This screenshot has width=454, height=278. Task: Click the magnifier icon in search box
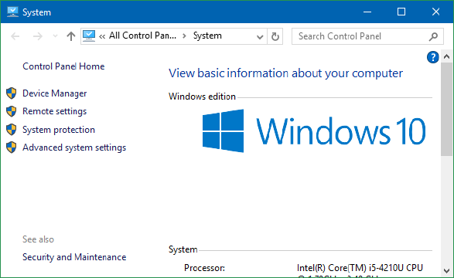[x=433, y=37]
